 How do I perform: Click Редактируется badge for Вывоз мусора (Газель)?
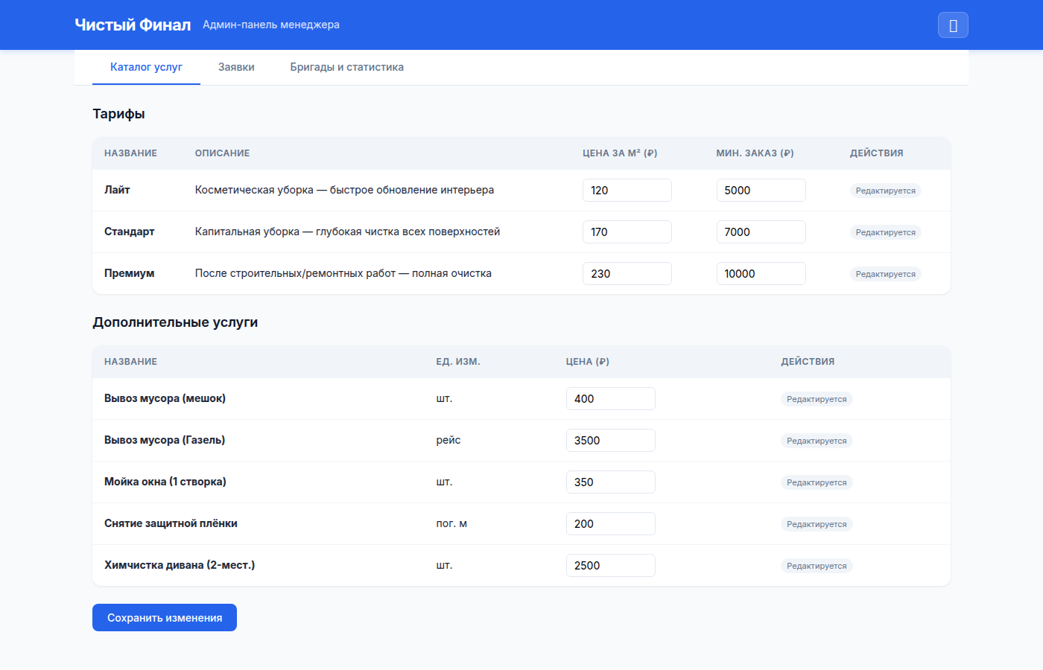[817, 441]
